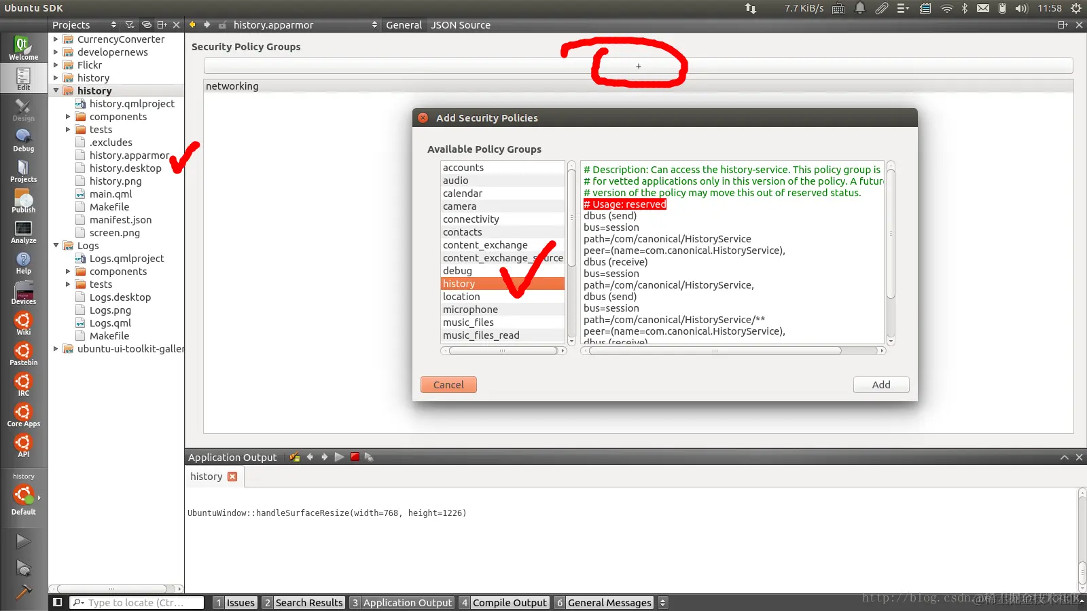
Task: Expand the CurrencyConverter project
Action: point(56,39)
